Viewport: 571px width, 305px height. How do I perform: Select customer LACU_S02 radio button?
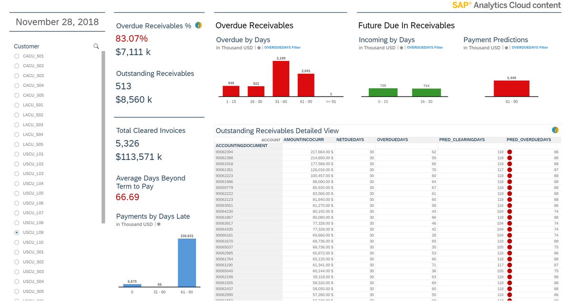point(17,115)
